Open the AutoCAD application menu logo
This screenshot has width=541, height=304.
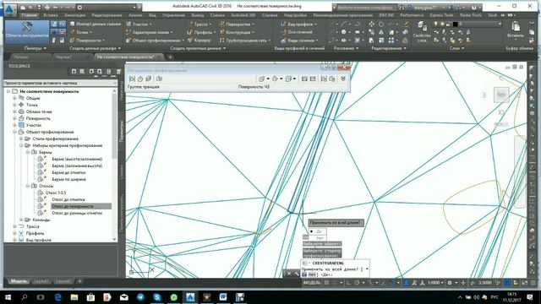9,9
